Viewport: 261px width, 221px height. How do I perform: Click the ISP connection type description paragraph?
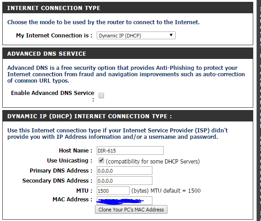(x=118, y=134)
